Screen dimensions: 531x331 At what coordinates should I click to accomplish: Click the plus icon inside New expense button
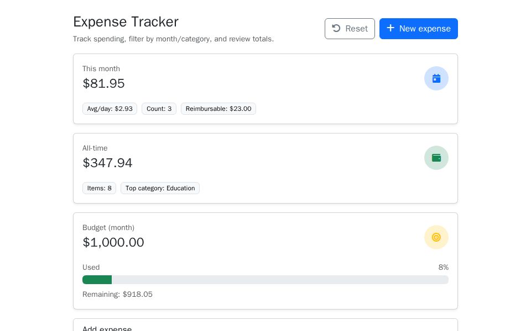tap(391, 28)
